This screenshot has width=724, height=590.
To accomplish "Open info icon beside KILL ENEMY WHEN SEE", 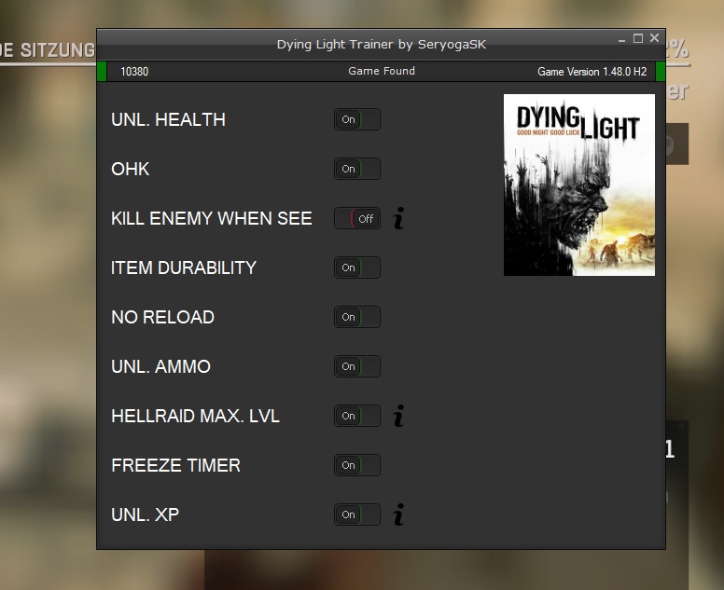I will (x=398, y=219).
